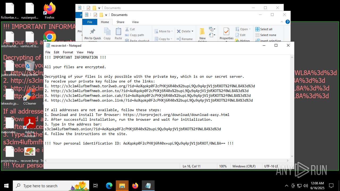Expand the Delete dropdown arrow
This screenshot has width=340, height=191.
192,31
